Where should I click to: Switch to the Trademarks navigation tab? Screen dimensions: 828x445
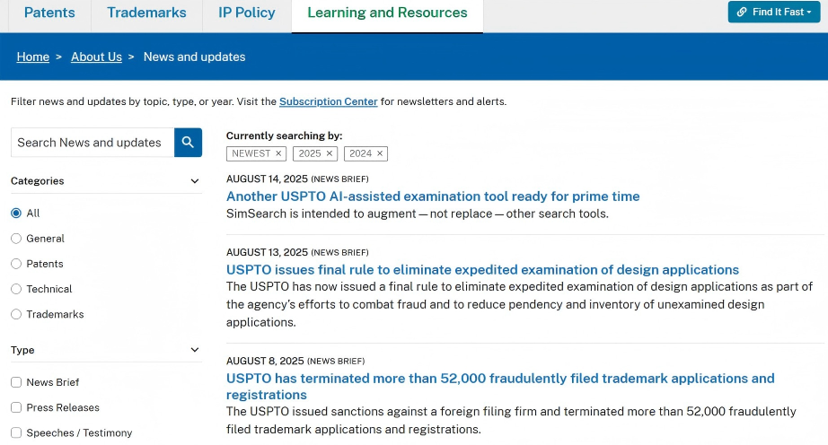pos(146,13)
